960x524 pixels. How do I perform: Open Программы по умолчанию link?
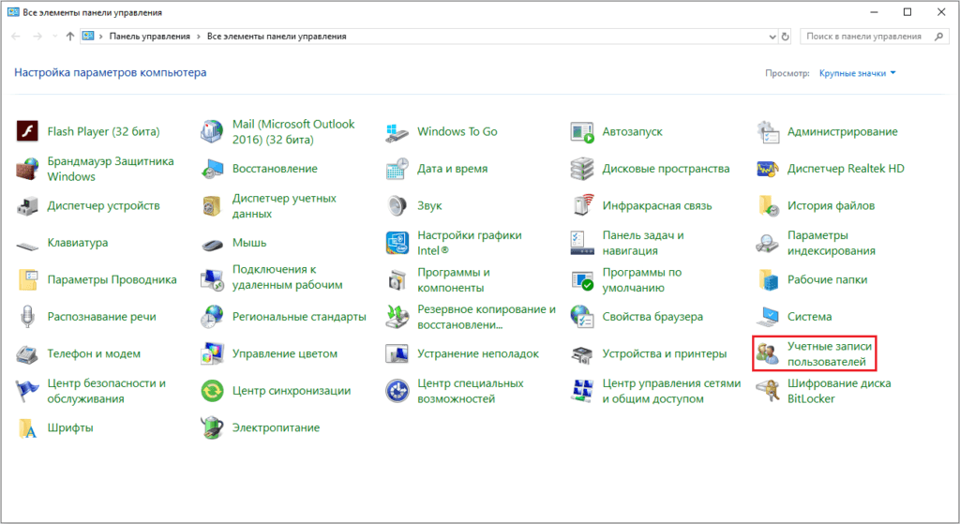click(641, 279)
